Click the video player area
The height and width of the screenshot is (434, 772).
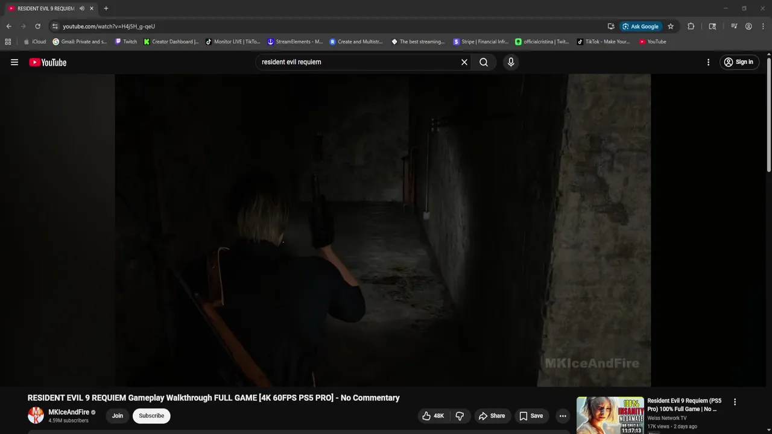[x=383, y=230]
